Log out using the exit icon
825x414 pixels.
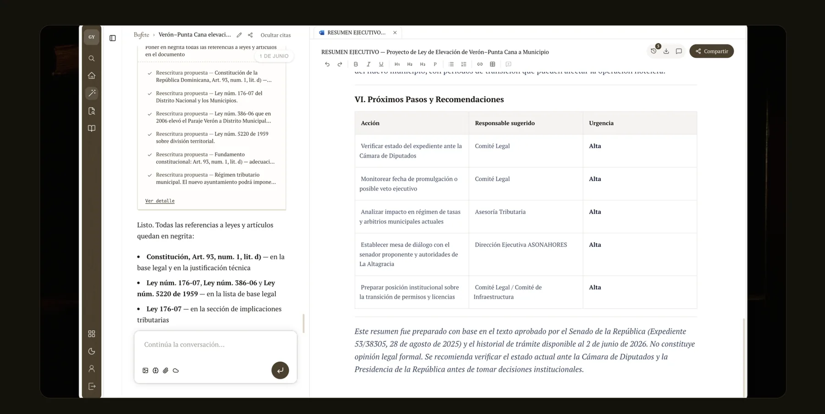(x=92, y=387)
